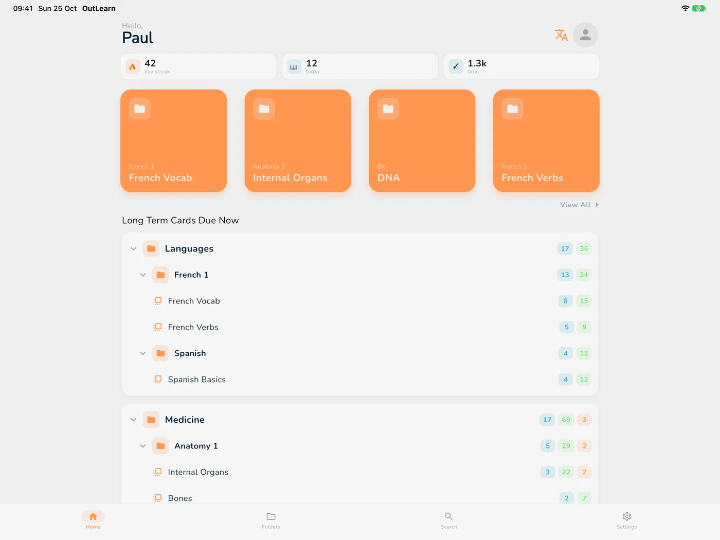The height and width of the screenshot is (540, 720).
Task: Click the Anatomy 1 folder icon
Action: (x=160, y=446)
